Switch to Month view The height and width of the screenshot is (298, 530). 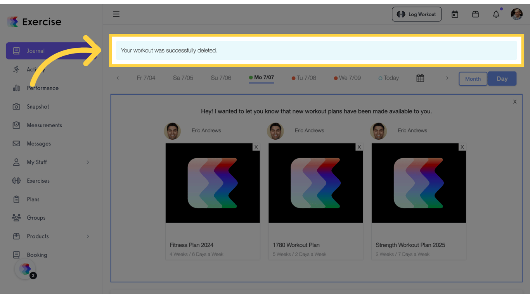473,79
